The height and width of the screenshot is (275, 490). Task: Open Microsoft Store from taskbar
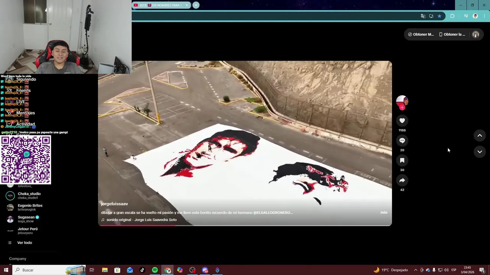pyautogui.click(x=117, y=270)
